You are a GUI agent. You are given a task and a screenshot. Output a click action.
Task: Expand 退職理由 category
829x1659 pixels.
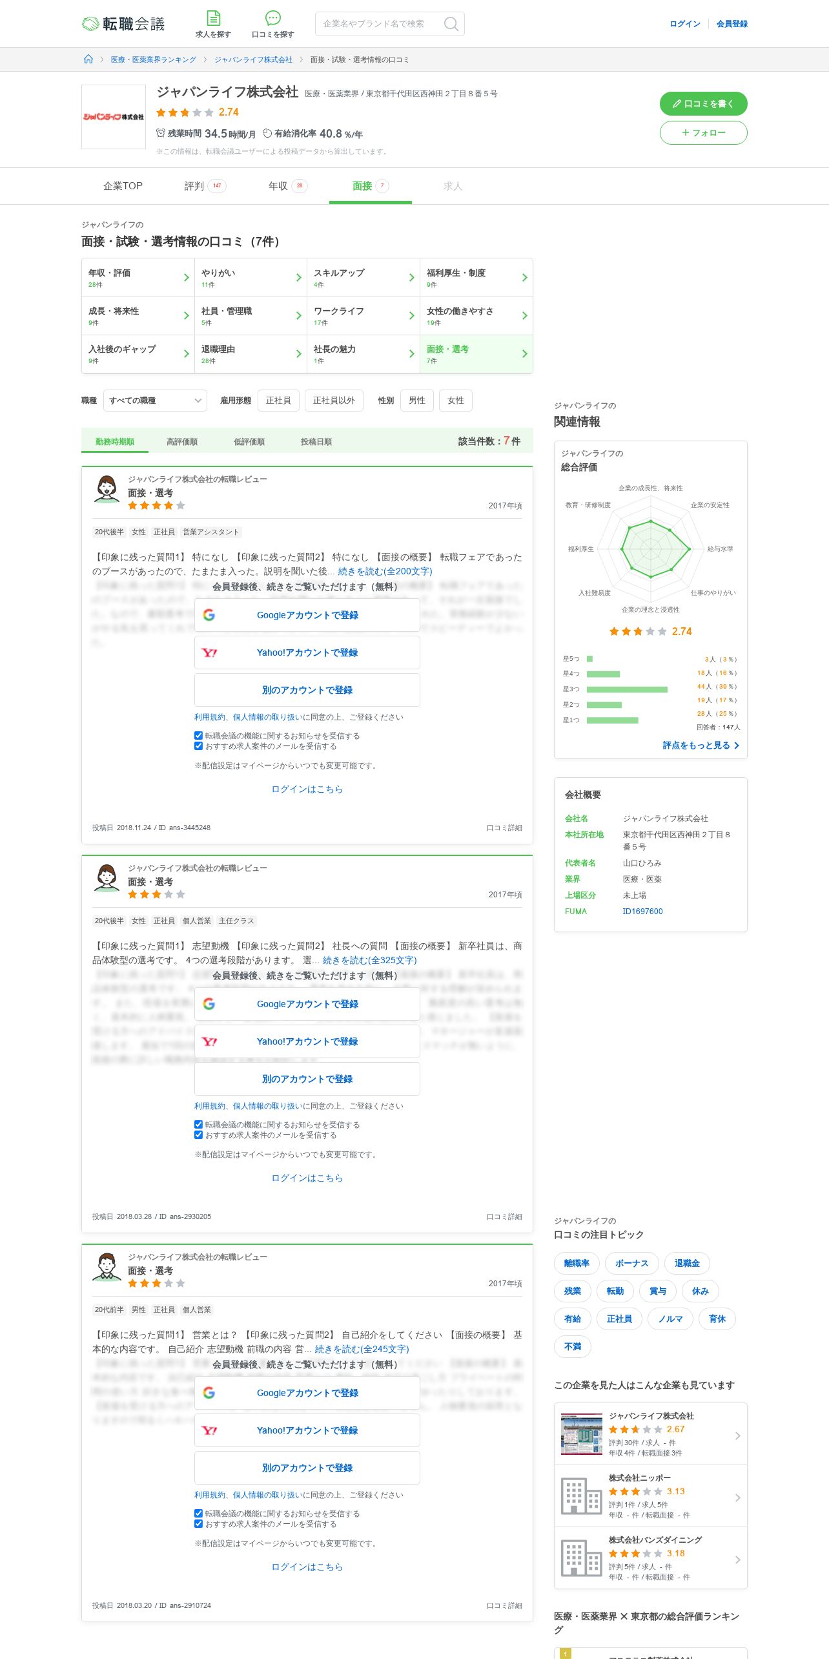[x=251, y=354]
